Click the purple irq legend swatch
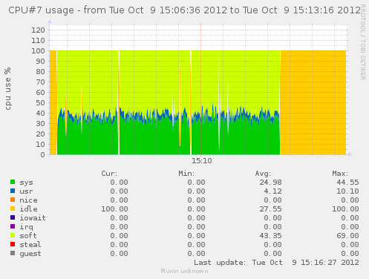 [13, 226]
